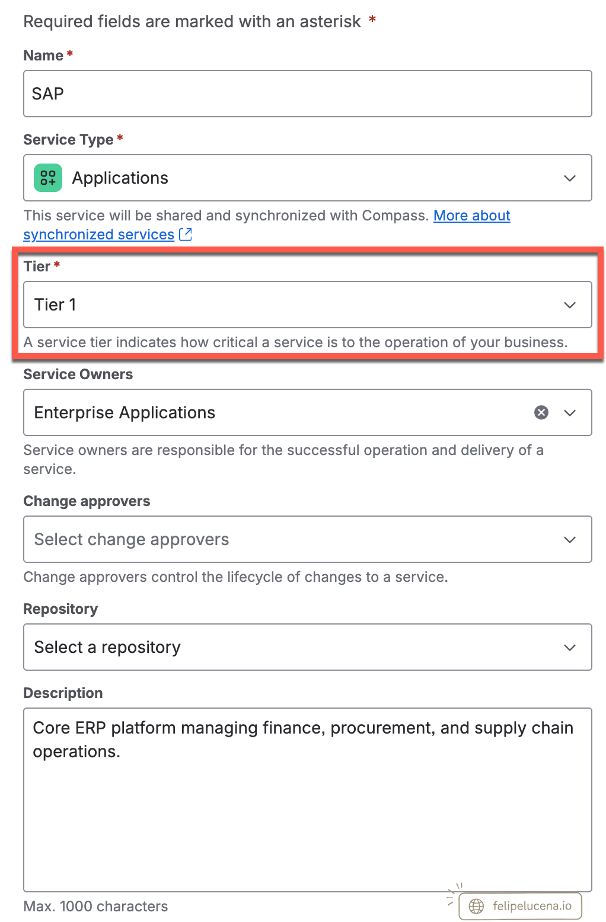
Task: Open the Tier dropdown chevron
Action: [x=570, y=305]
